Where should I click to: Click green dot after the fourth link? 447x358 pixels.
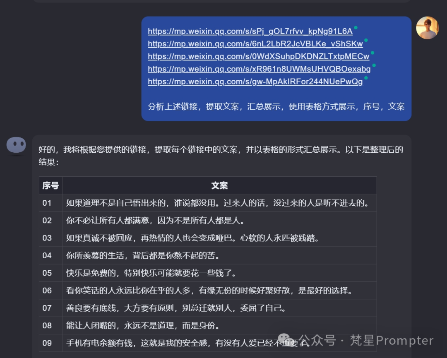pyautogui.click(x=374, y=65)
